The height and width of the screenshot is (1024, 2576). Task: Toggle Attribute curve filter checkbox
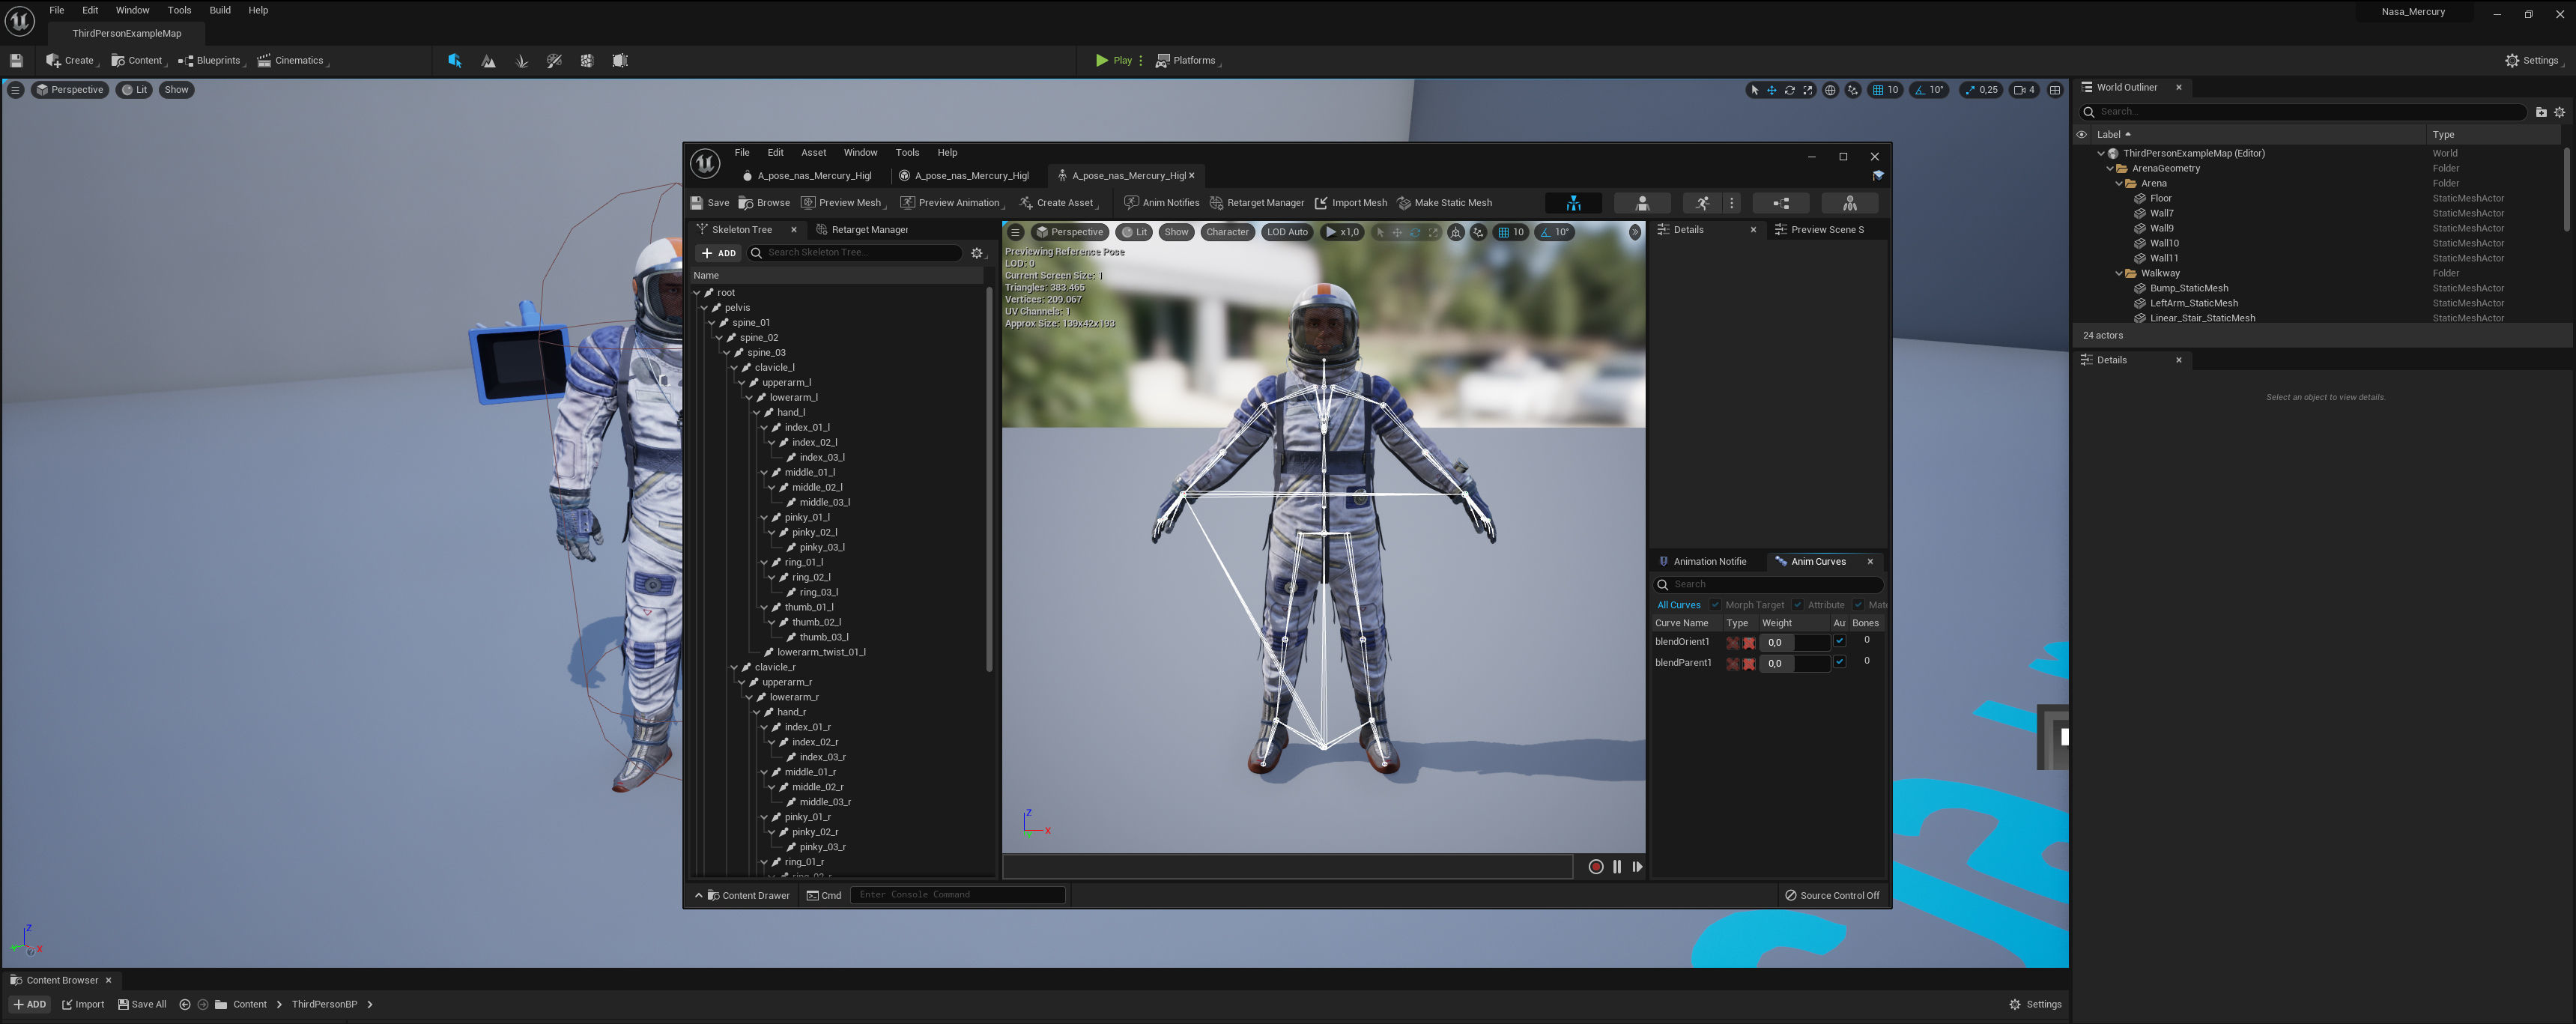click(x=1797, y=605)
